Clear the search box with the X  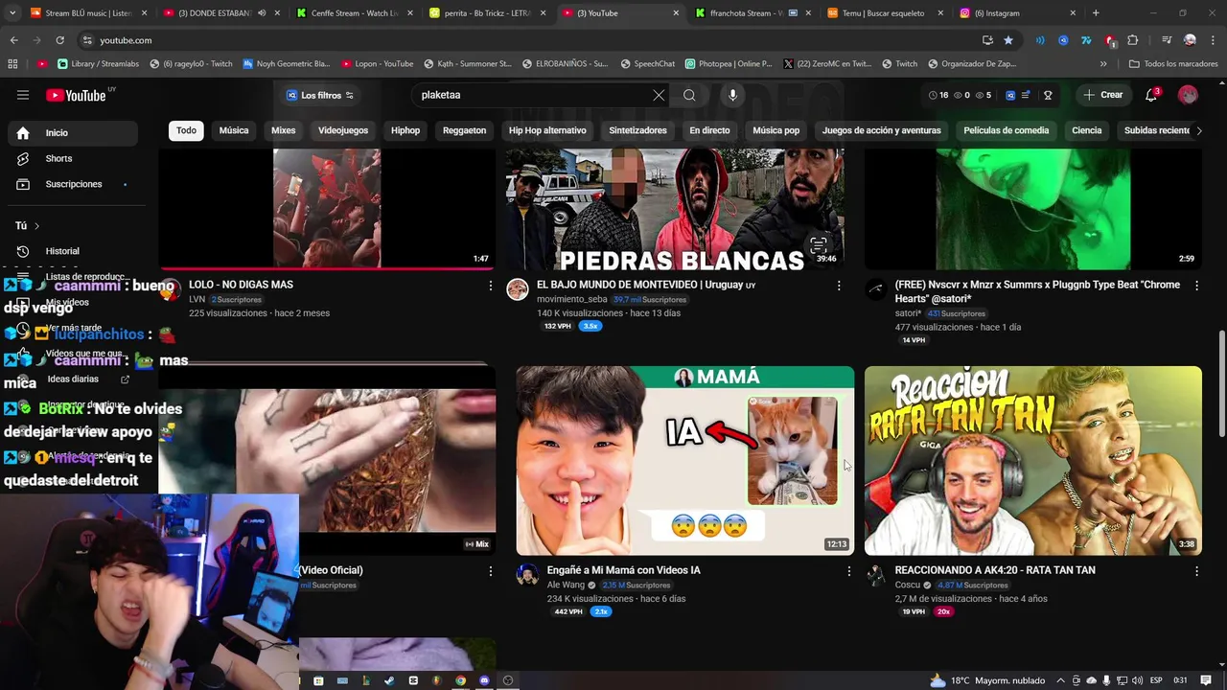point(659,95)
